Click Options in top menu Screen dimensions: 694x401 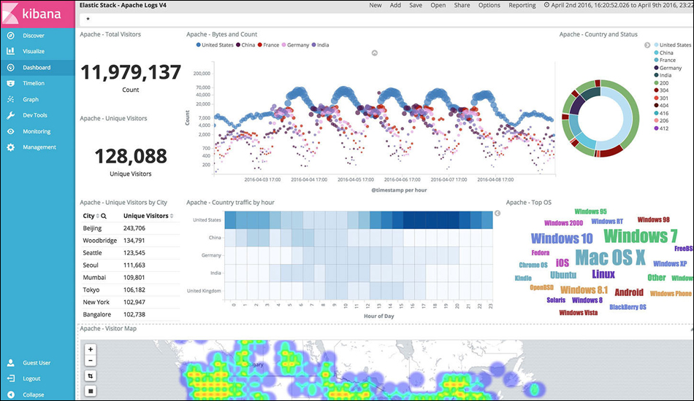(489, 5)
